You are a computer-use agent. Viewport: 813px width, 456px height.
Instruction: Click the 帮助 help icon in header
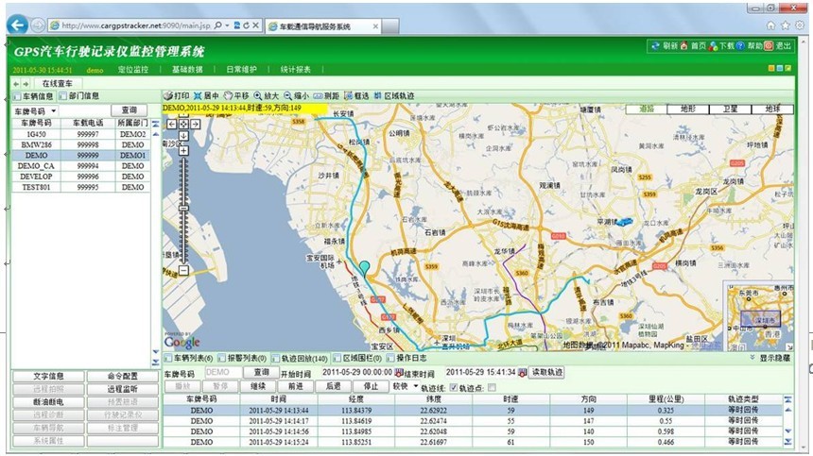pyautogui.click(x=740, y=46)
